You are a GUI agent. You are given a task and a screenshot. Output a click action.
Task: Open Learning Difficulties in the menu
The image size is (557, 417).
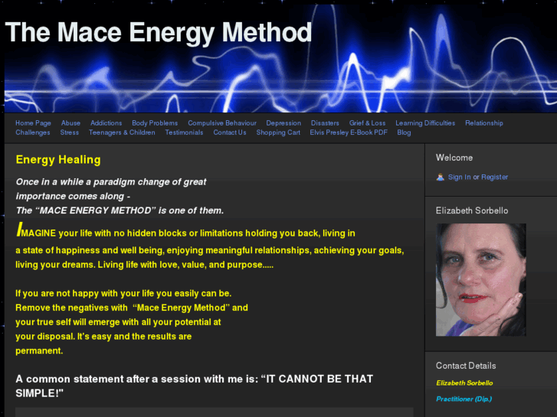pyautogui.click(x=425, y=123)
